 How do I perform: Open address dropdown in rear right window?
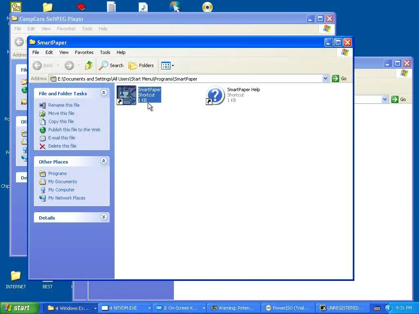(385, 99)
